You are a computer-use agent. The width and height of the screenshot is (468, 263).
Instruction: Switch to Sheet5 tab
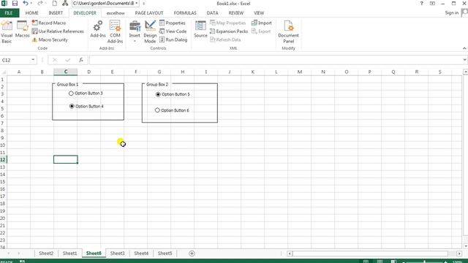165,254
